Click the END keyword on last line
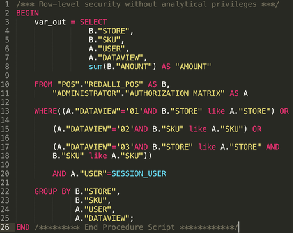 pyautogui.click(x=23, y=227)
